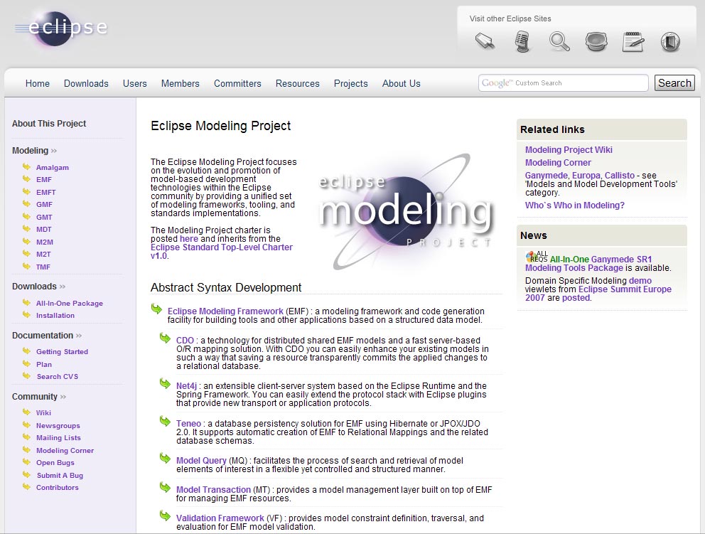Open the TMF sidebar link

click(43, 267)
